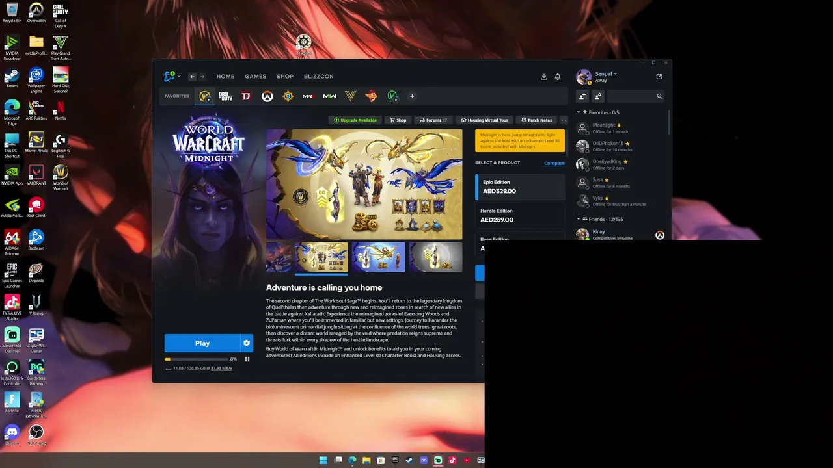Open Housing Virtual Tour
This screenshot has height=468, width=833.
(484, 120)
